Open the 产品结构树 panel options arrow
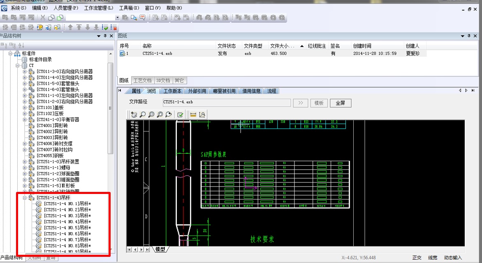 [99, 36]
